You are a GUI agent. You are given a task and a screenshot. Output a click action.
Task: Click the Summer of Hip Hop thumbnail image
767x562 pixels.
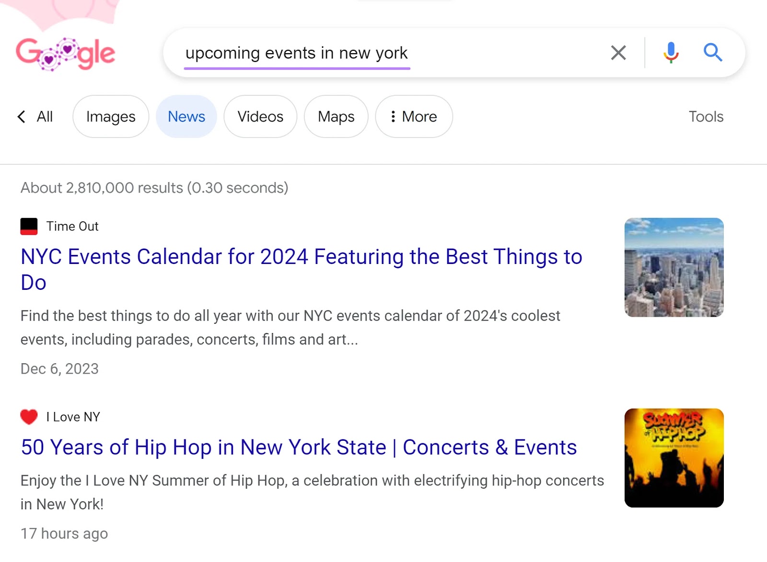point(674,458)
